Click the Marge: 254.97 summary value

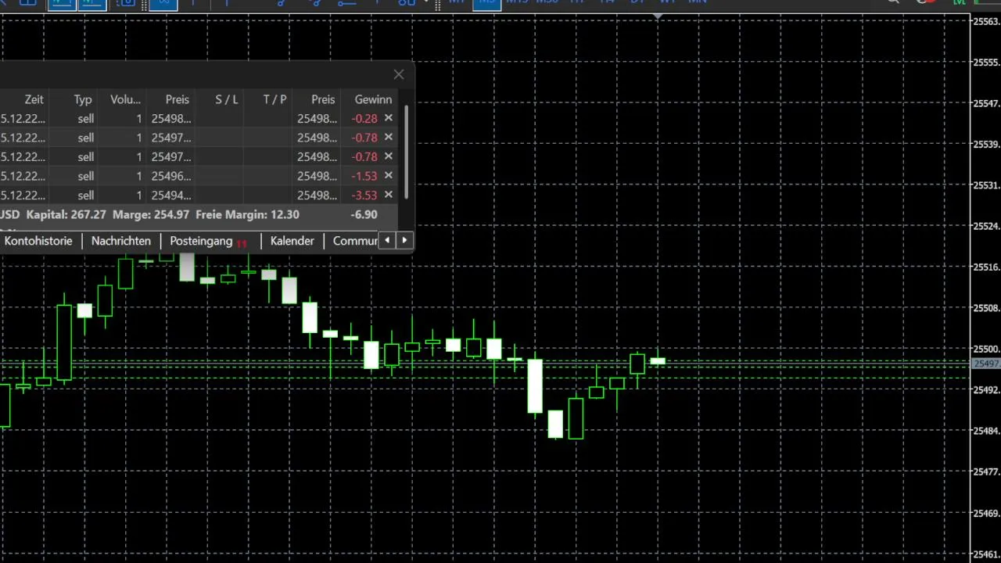click(x=151, y=214)
